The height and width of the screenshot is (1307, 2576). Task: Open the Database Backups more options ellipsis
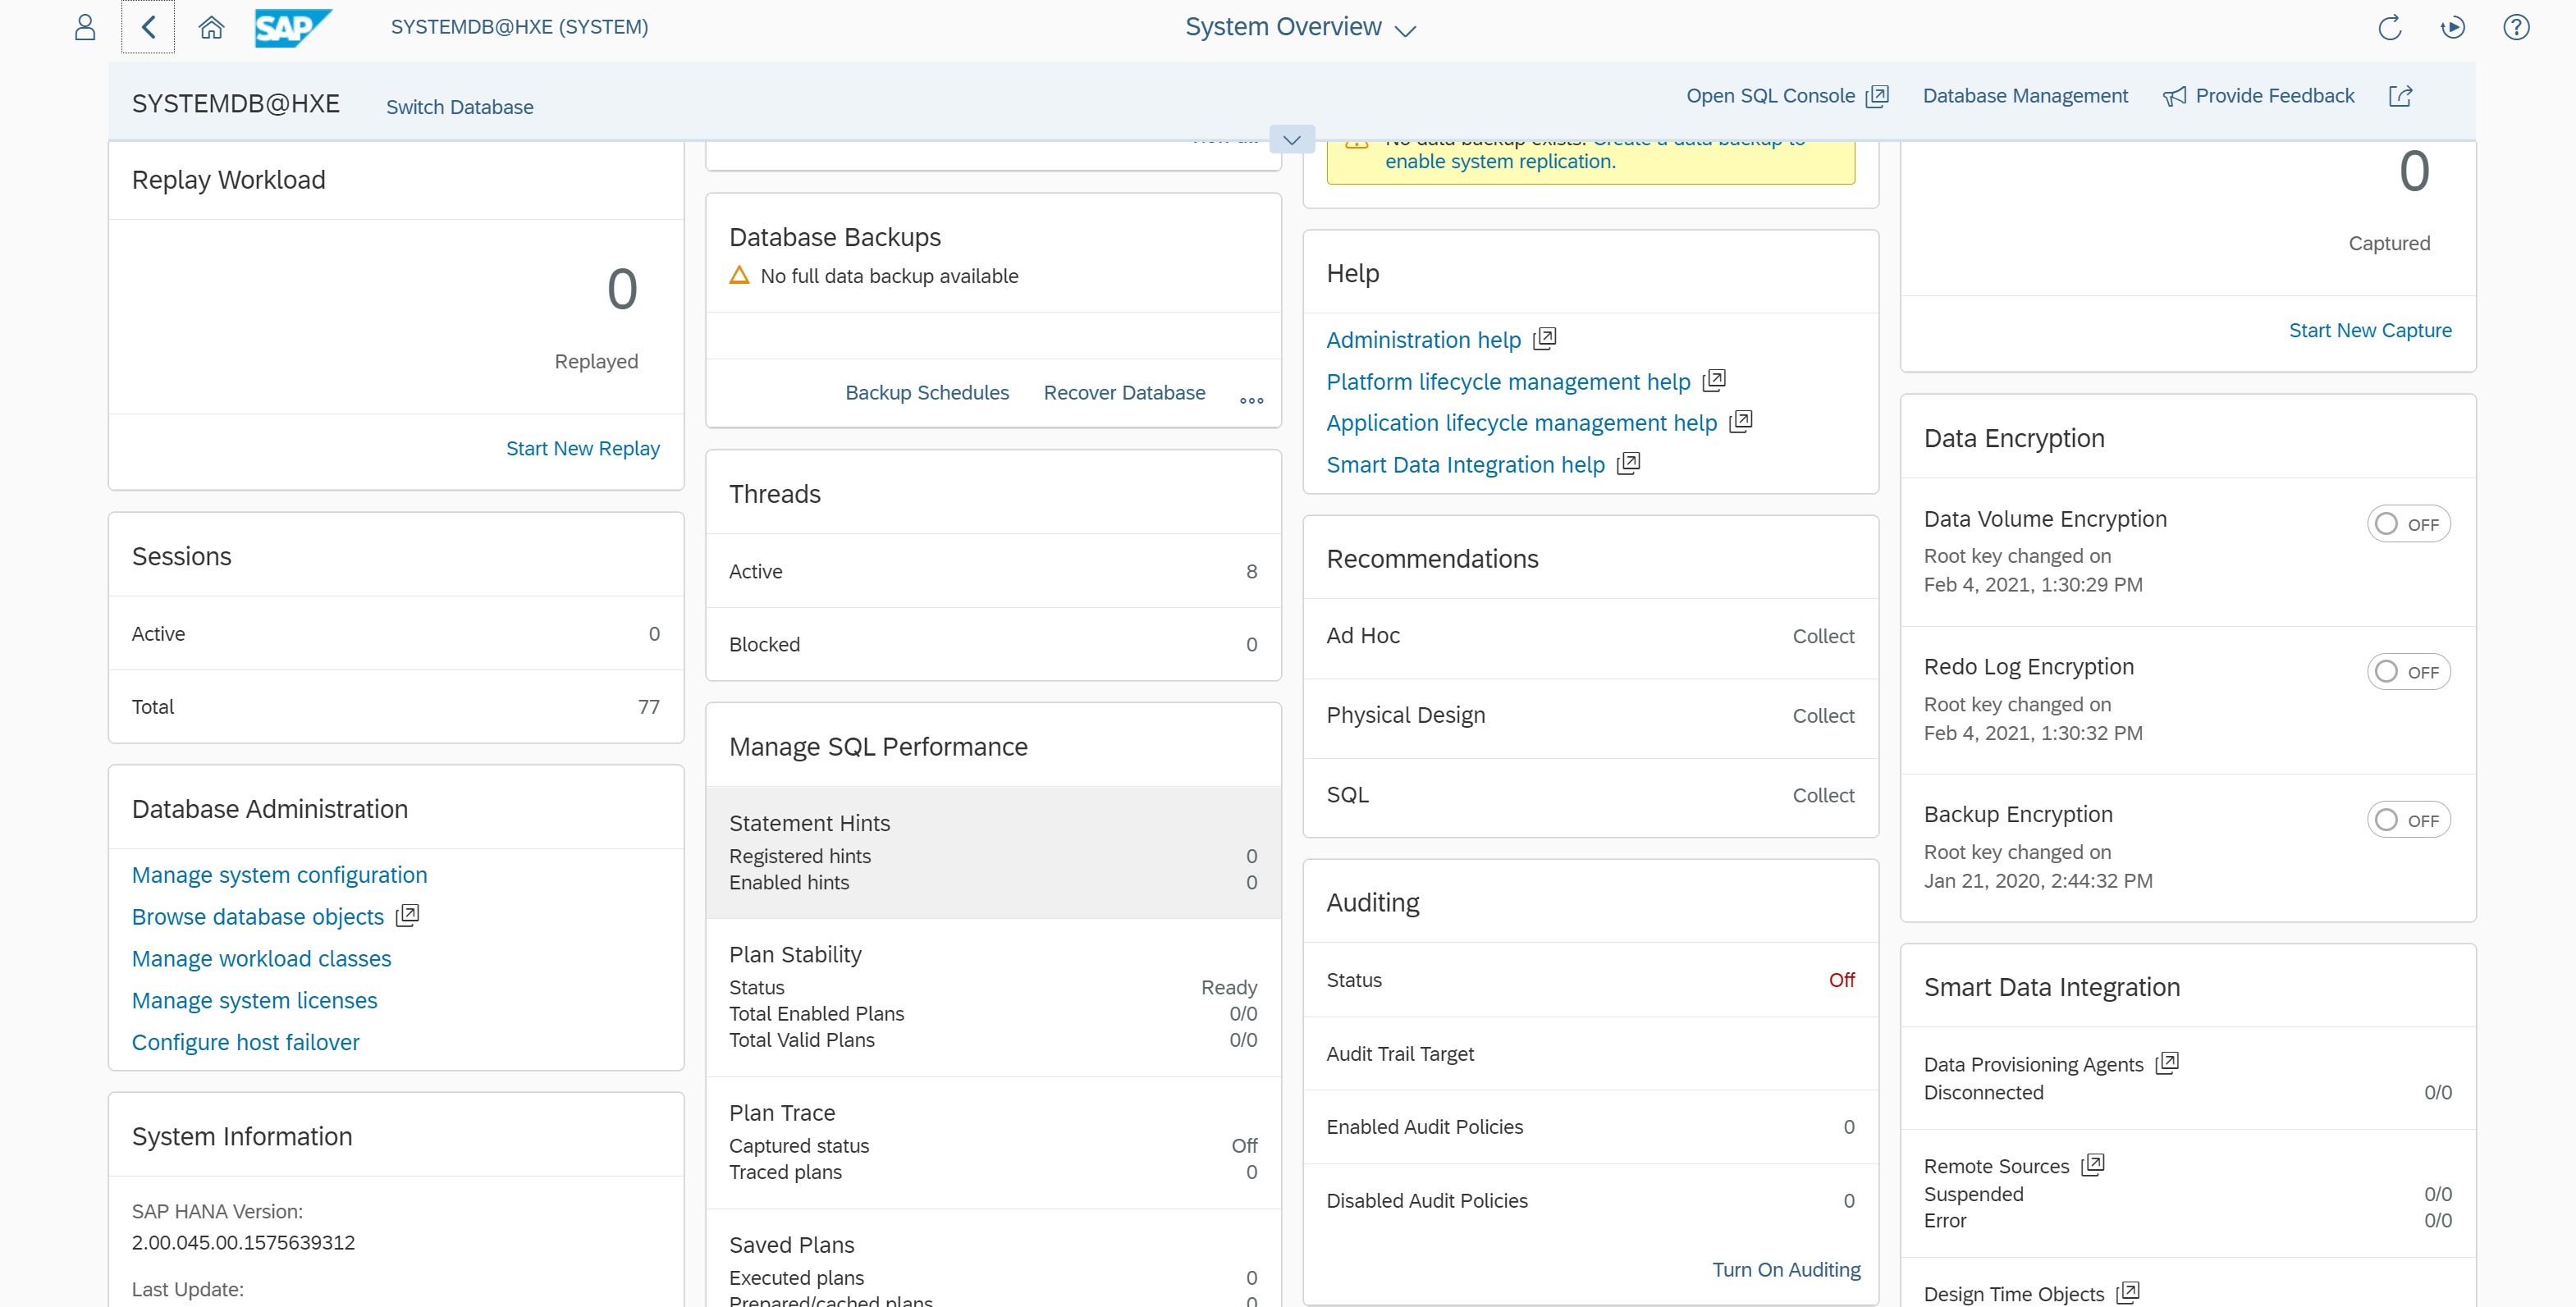click(x=1251, y=400)
